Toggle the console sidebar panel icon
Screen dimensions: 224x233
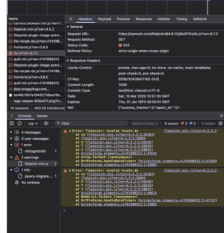[12, 123]
